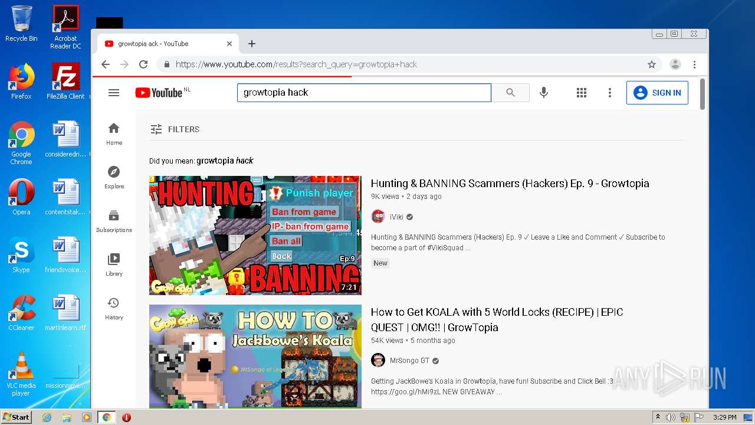Screen dimensions: 755x425
Task: Open Hunting & BANNING Scammers video title
Action: (x=510, y=184)
